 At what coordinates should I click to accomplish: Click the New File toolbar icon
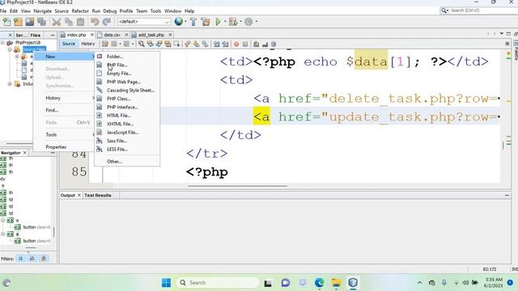(6, 22)
